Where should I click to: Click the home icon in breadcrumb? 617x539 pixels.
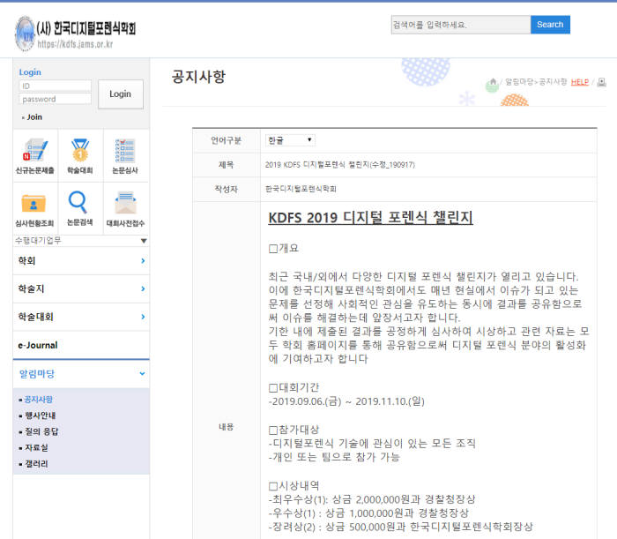493,81
